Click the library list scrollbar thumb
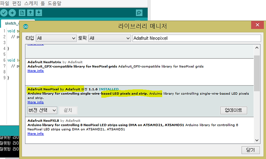Screen dimensions: 266x159 pyautogui.click(x=257, y=73)
